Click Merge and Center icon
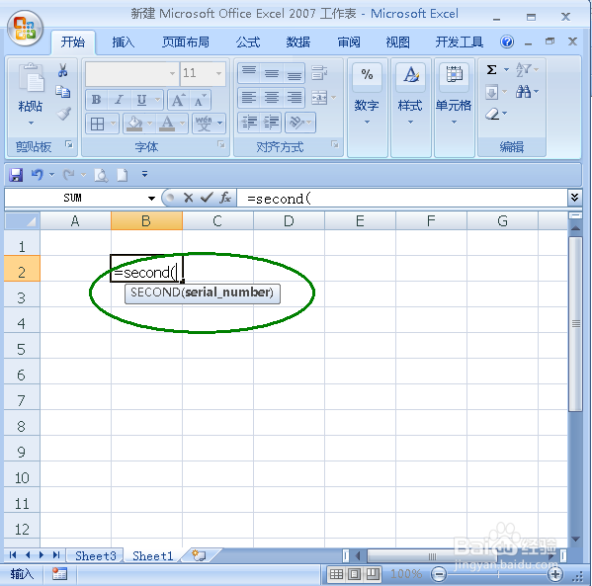This screenshot has height=586, width=592. (320, 98)
